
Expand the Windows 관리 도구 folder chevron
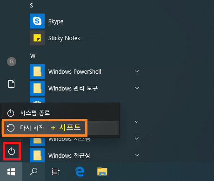tap(137, 88)
